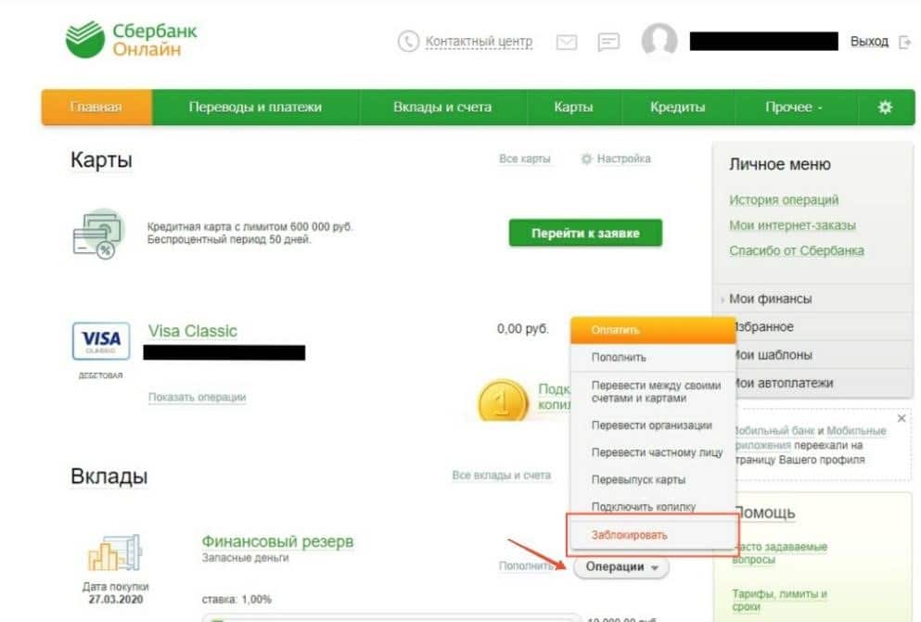Open the Карты tab
This screenshot has width=921, height=622.
click(573, 108)
